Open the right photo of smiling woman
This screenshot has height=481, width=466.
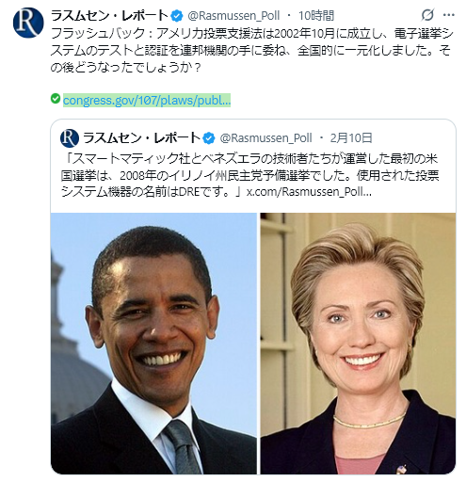358,344
